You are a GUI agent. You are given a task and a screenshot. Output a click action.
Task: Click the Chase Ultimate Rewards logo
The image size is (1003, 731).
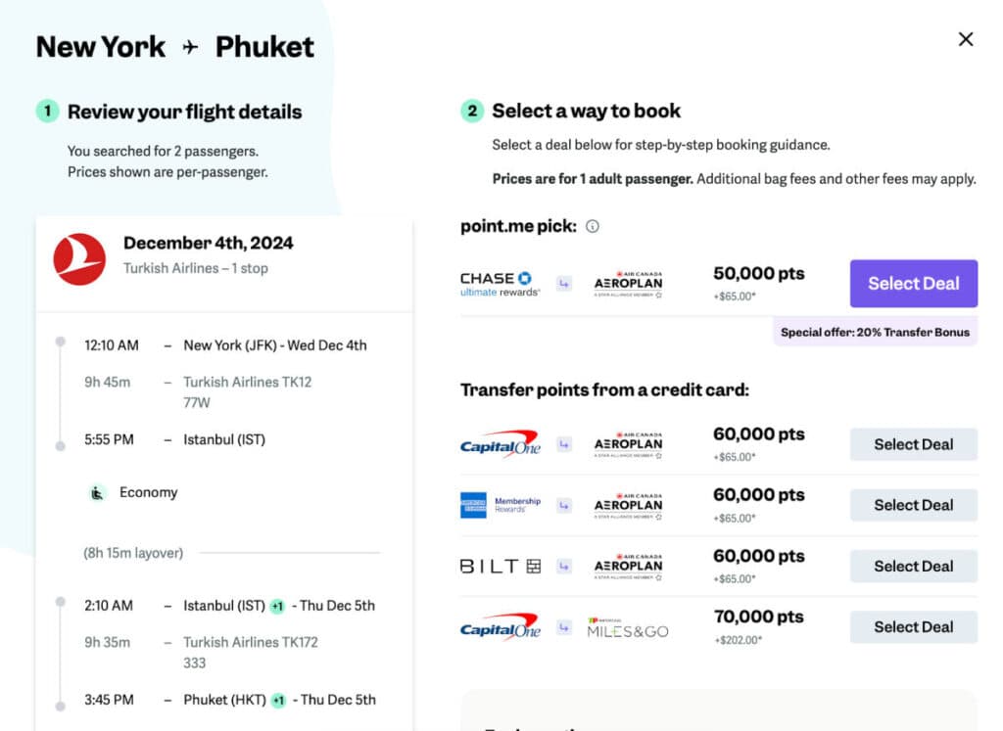coord(500,284)
